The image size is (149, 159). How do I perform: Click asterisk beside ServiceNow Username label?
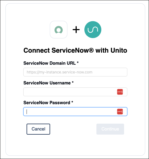73,82
